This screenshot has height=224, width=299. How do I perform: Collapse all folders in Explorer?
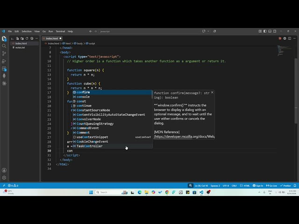pyautogui.click(x=32, y=38)
